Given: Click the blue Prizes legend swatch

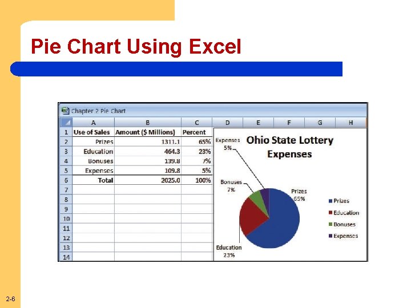Looking at the screenshot, I should (x=331, y=201).
